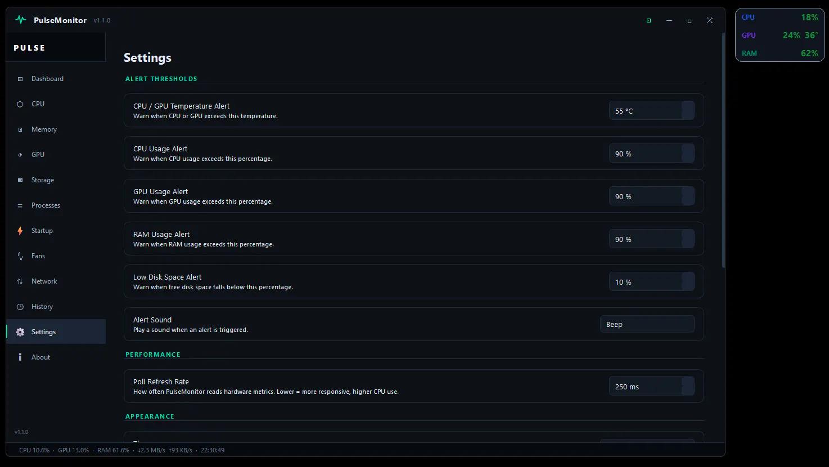This screenshot has height=467, width=829.
Task: Increase the temperature alert with up stepper
Action: 688,106
